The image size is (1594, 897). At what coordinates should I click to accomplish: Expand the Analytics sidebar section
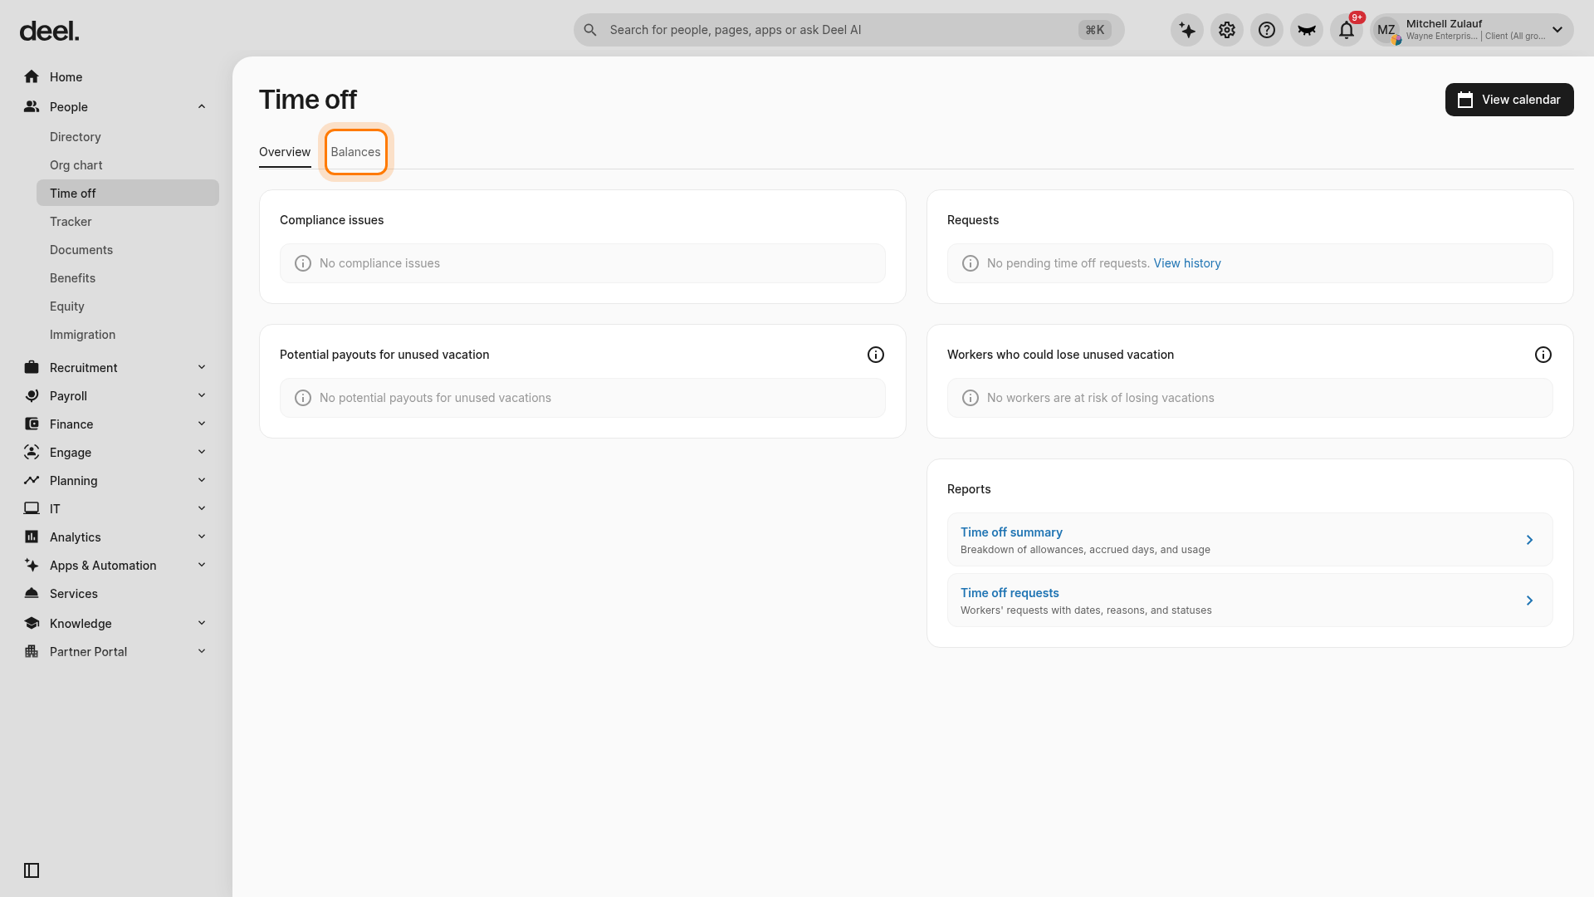coord(202,537)
